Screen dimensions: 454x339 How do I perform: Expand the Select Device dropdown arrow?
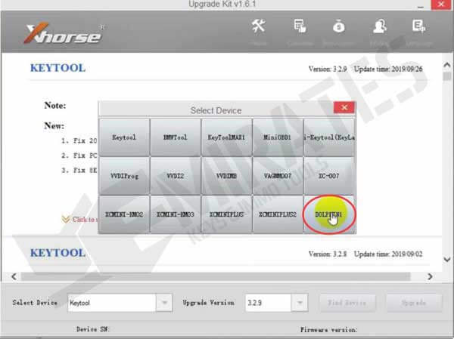click(x=164, y=303)
